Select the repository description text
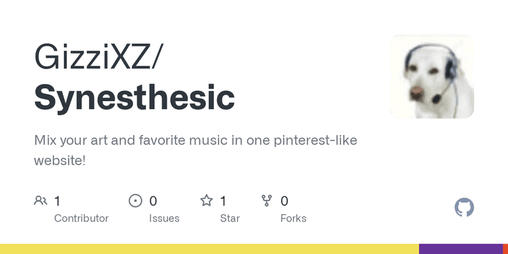 pos(196,150)
